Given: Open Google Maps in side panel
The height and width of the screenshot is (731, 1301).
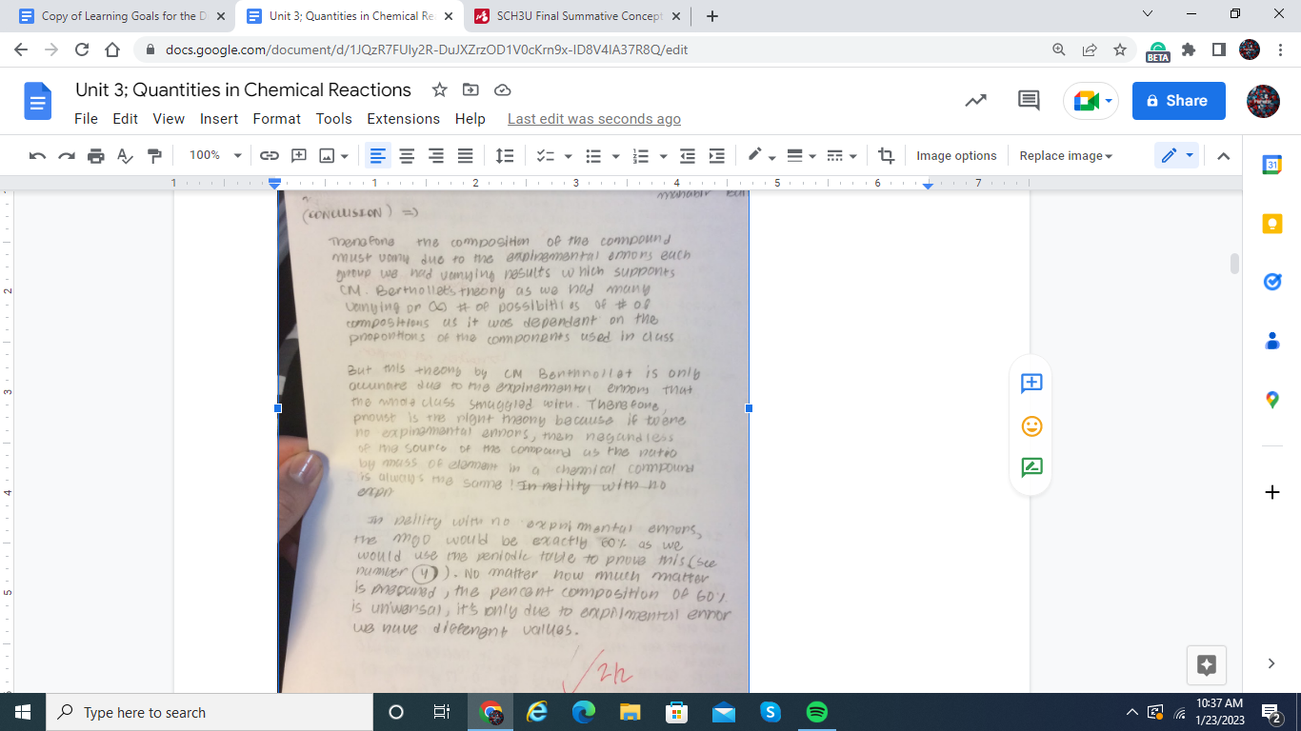Looking at the screenshot, I should [x=1271, y=400].
